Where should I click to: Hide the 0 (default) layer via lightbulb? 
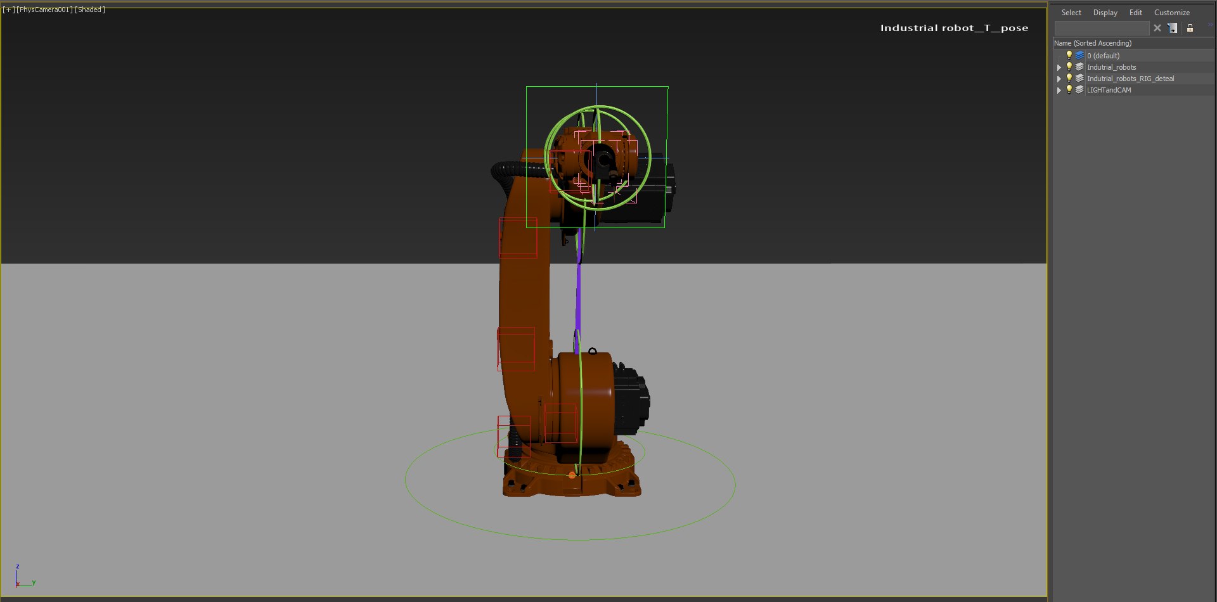[x=1069, y=55]
